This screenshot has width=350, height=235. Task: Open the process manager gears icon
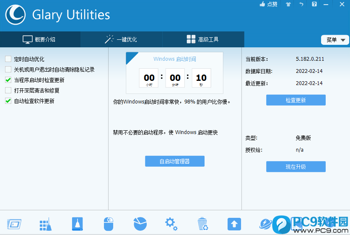[171, 224]
